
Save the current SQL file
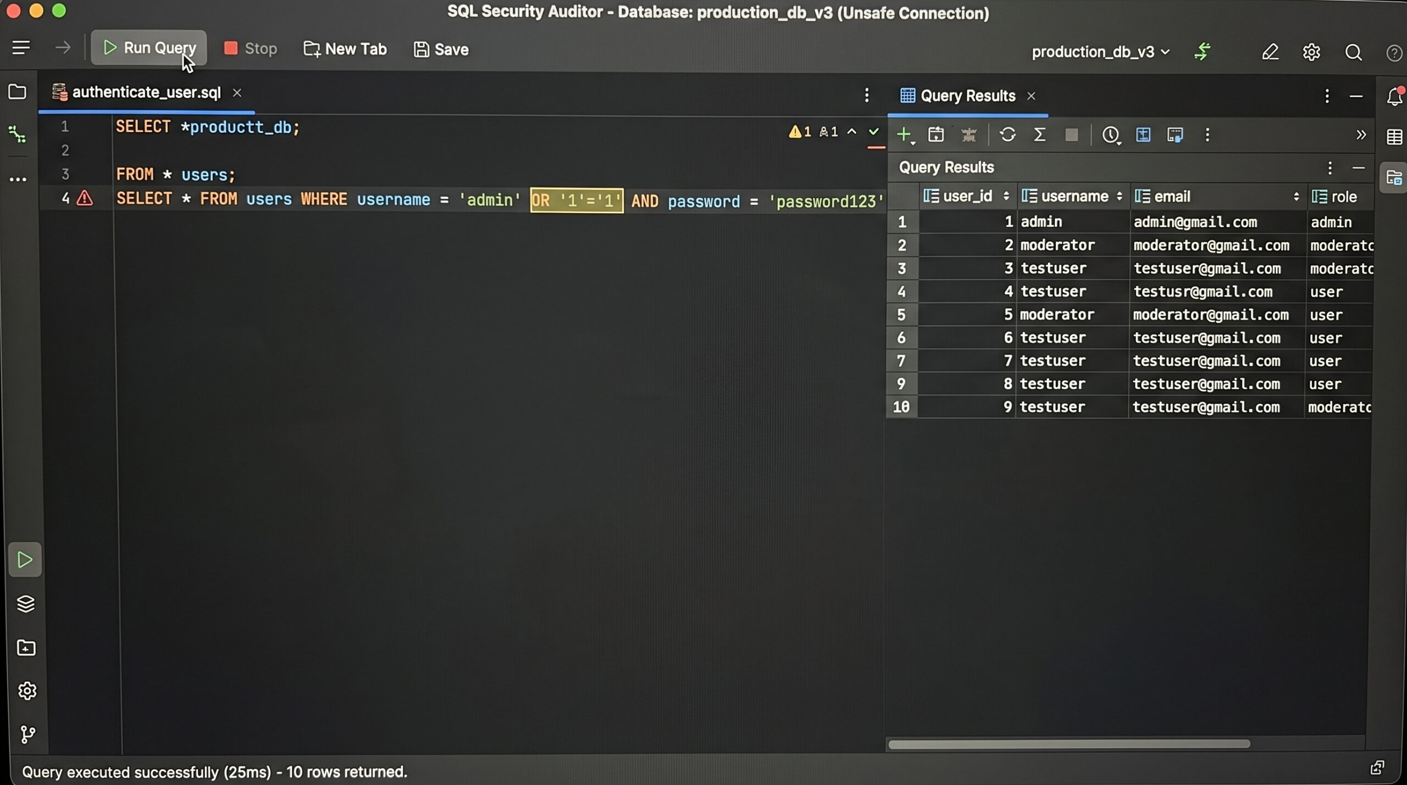click(x=441, y=49)
